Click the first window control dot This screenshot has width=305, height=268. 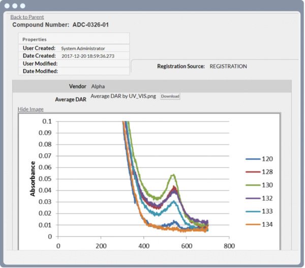click(7, 6)
